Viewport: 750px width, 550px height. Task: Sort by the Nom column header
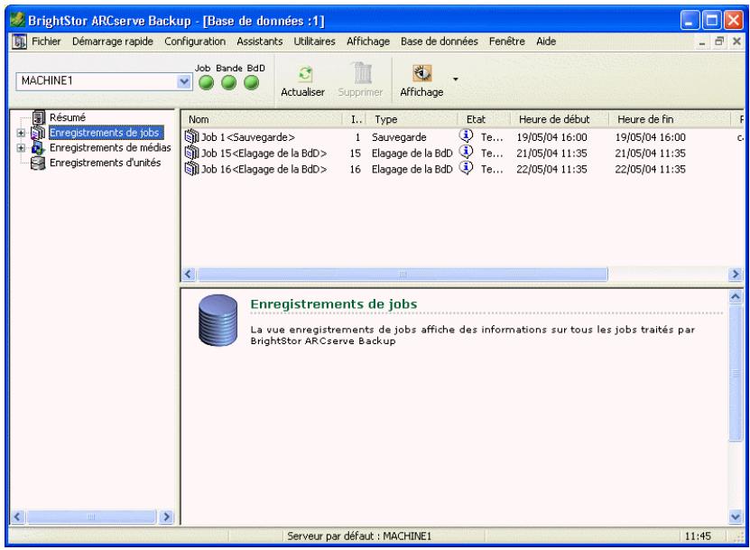tap(262, 119)
